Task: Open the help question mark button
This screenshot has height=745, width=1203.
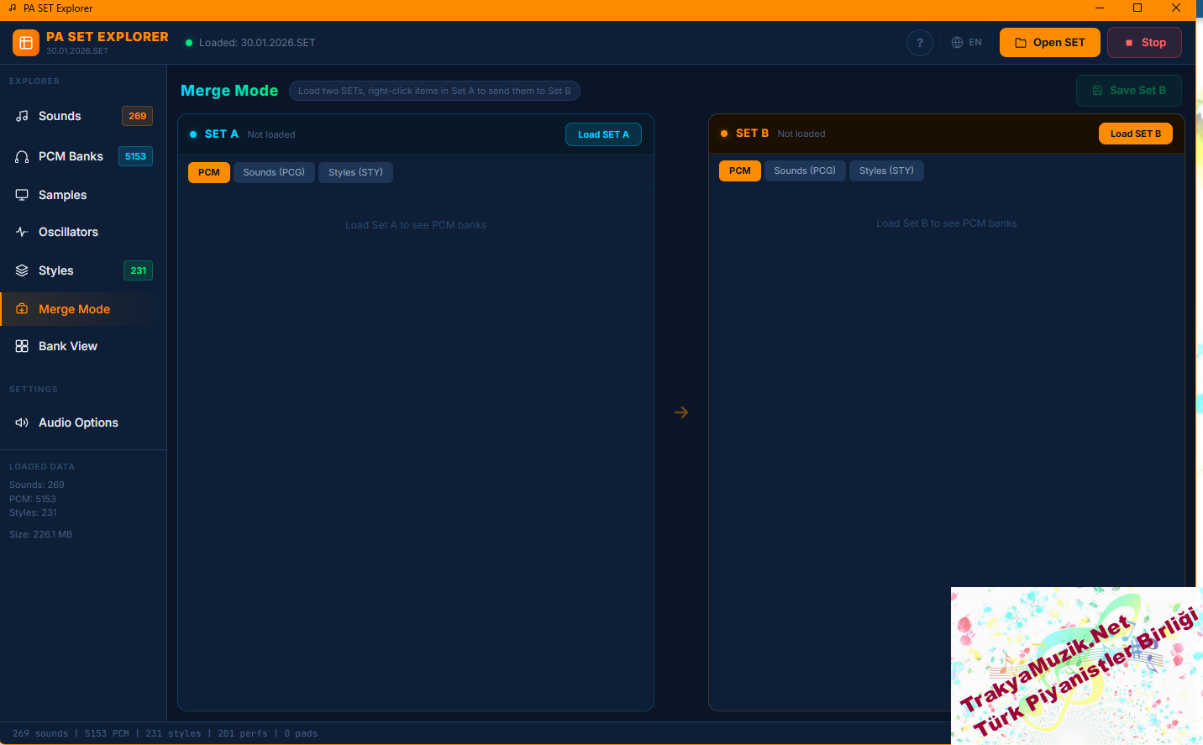Action: [x=920, y=43]
